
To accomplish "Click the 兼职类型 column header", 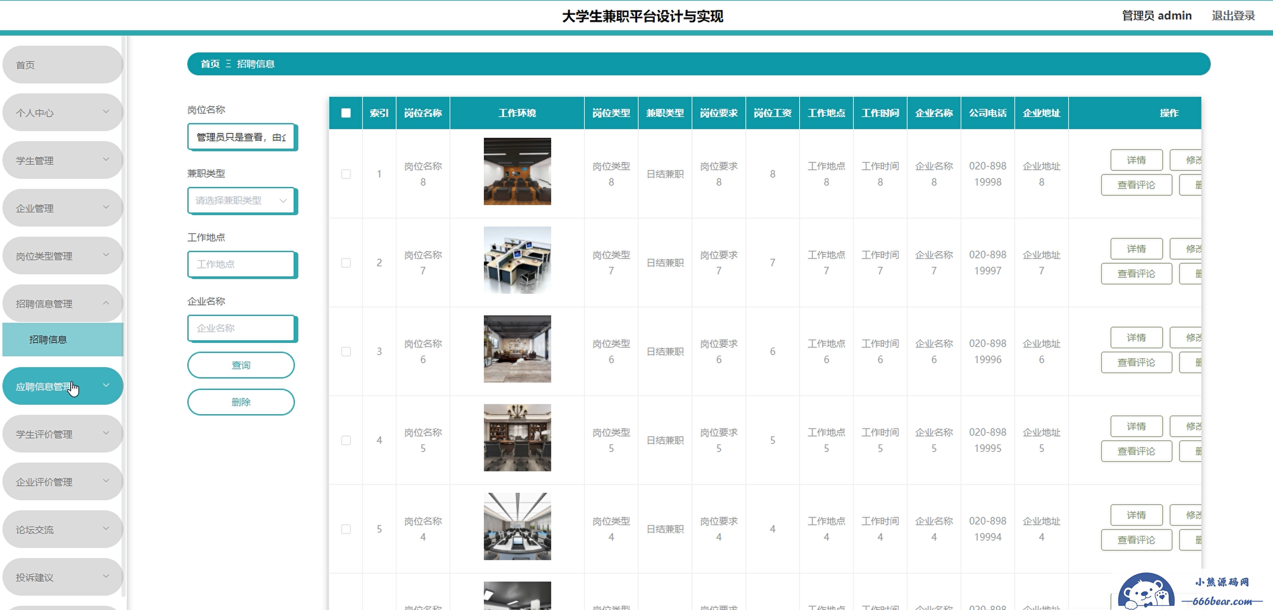I will coord(665,113).
